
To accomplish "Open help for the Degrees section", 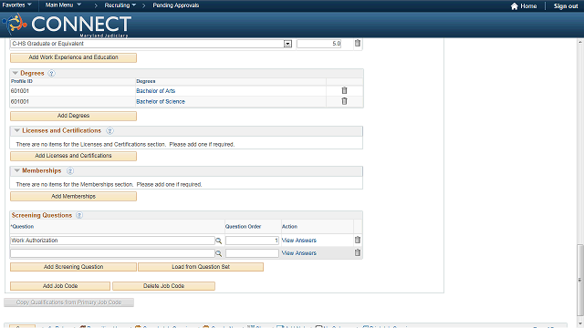I will click(x=51, y=73).
